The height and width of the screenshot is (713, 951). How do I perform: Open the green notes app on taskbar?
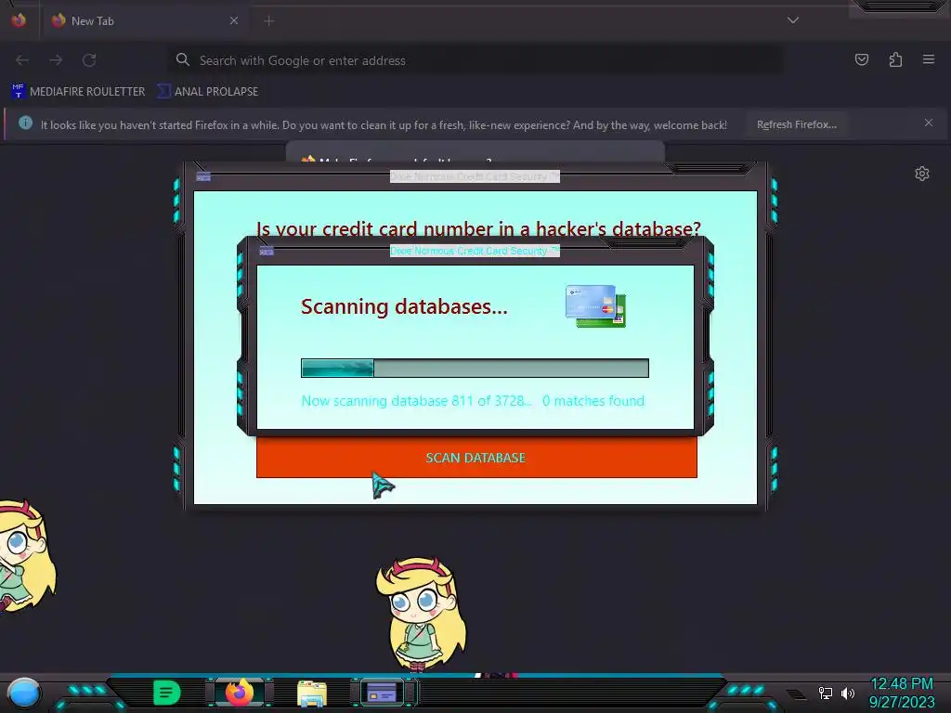tap(166, 693)
